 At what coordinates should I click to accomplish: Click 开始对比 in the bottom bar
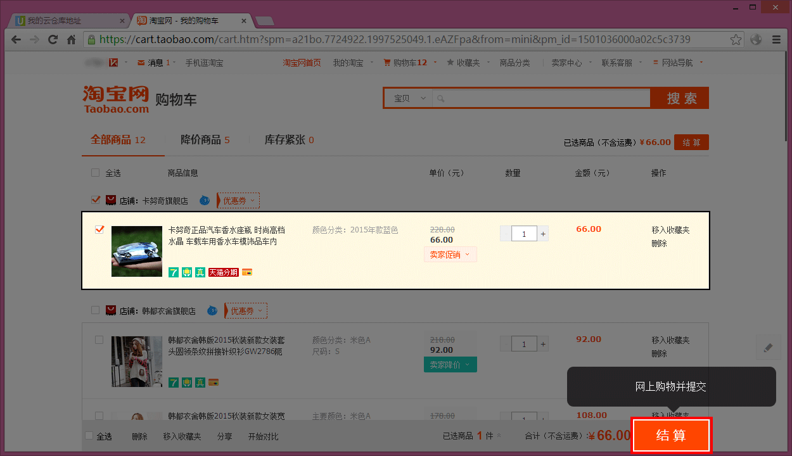click(x=263, y=436)
